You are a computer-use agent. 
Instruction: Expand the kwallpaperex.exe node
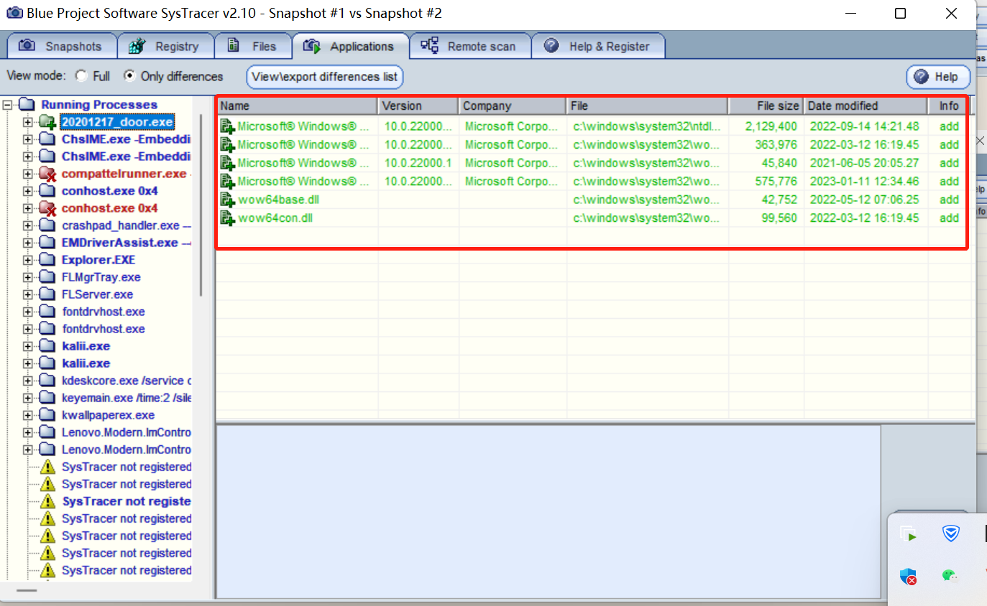pos(28,415)
